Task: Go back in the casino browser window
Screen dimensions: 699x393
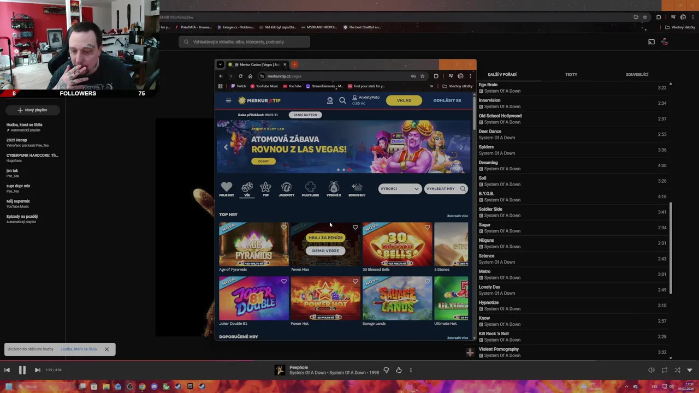Action: point(221,76)
